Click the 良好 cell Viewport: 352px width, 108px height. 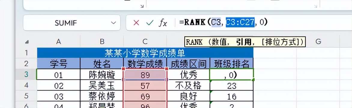coord(188,96)
